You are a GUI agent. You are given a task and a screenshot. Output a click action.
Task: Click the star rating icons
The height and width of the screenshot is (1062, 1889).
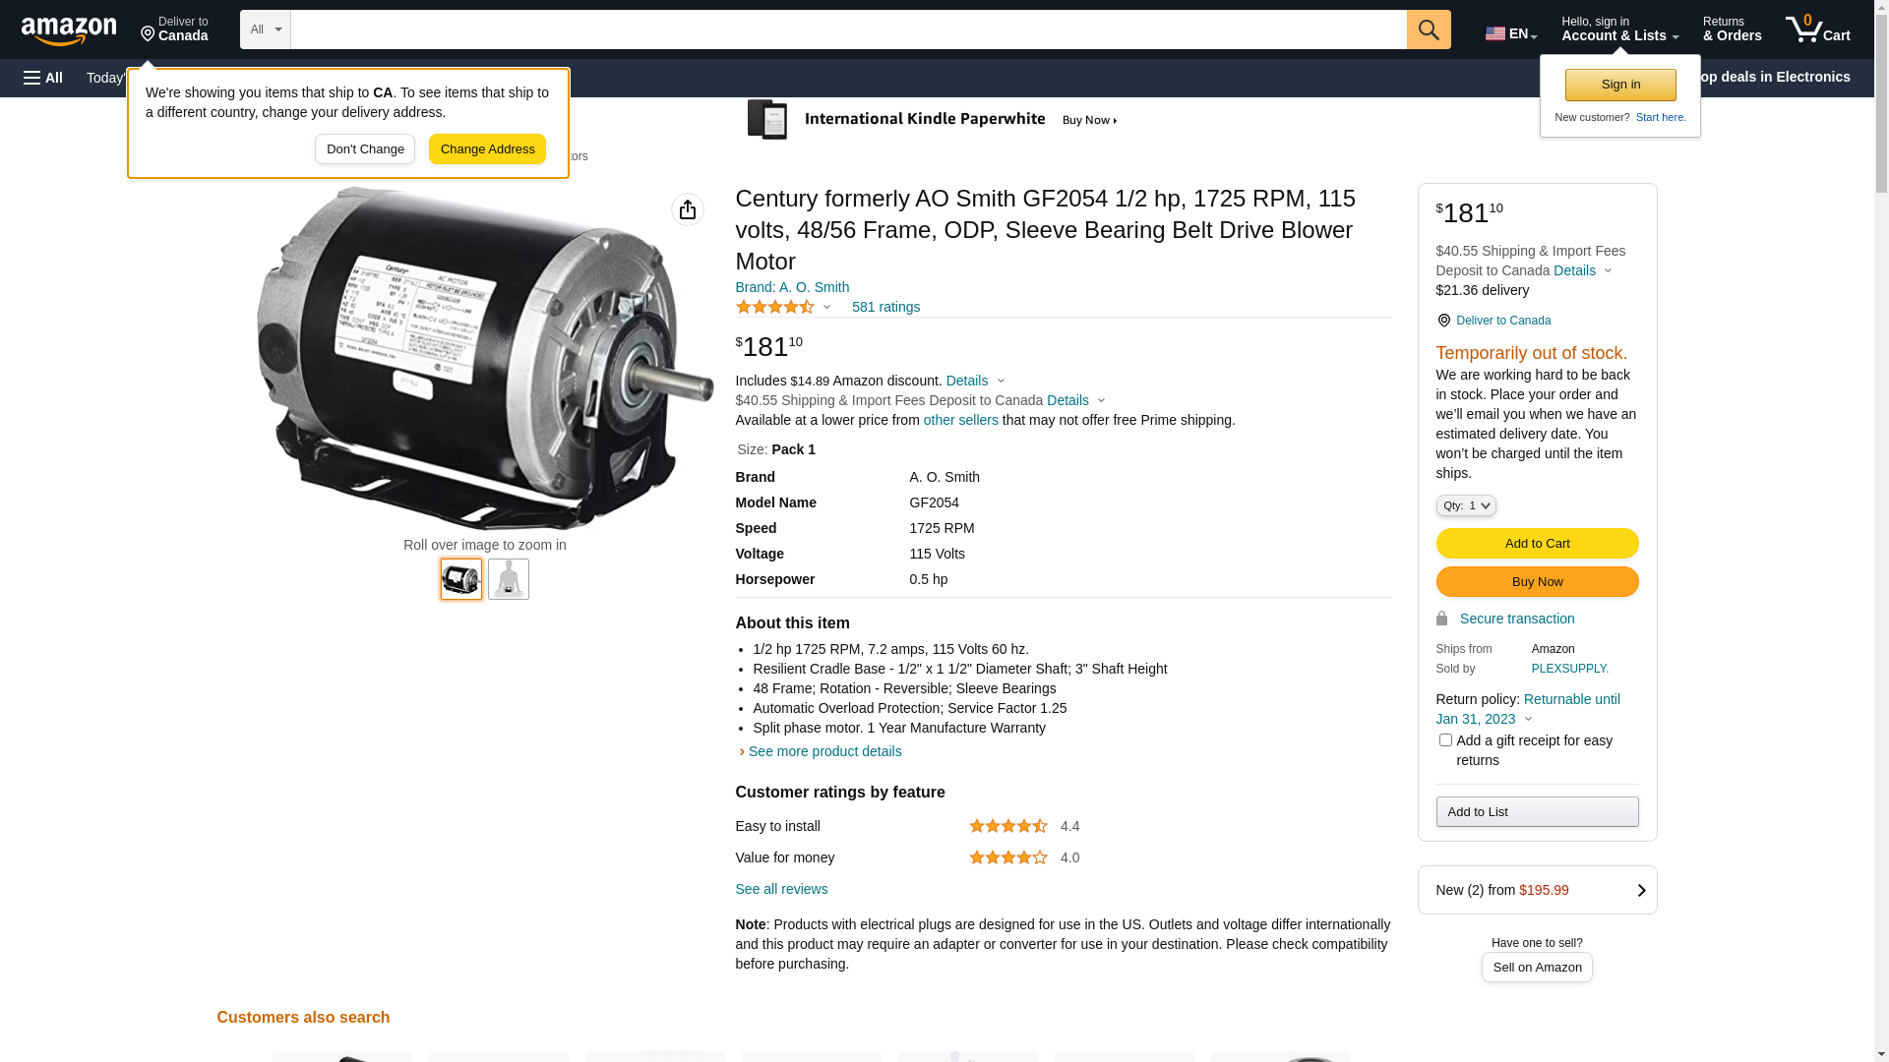(775, 307)
